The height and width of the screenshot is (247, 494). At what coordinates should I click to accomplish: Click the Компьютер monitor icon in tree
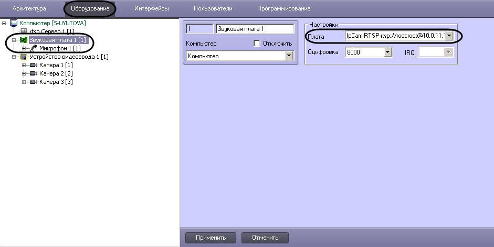pos(14,23)
